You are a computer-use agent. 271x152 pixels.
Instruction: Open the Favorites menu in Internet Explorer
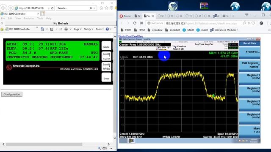point(29,18)
